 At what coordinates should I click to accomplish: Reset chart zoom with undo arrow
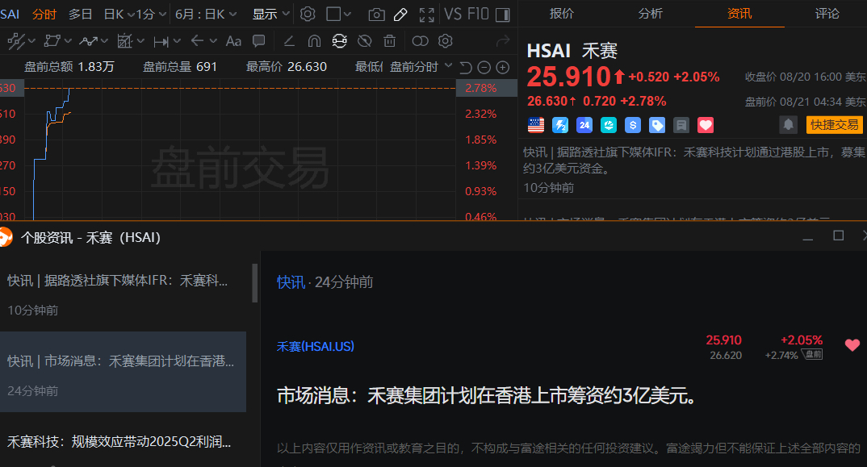(466, 68)
